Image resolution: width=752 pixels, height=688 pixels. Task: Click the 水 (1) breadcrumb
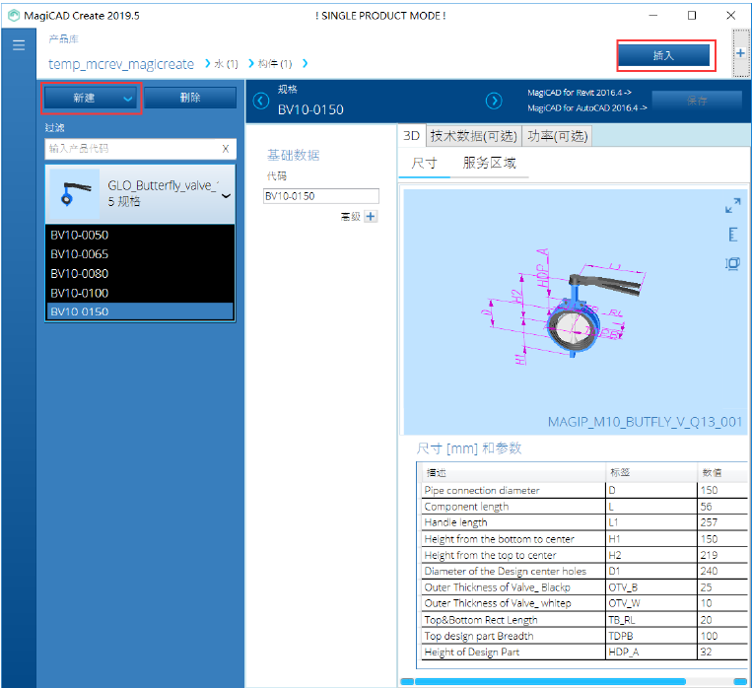point(226,64)
